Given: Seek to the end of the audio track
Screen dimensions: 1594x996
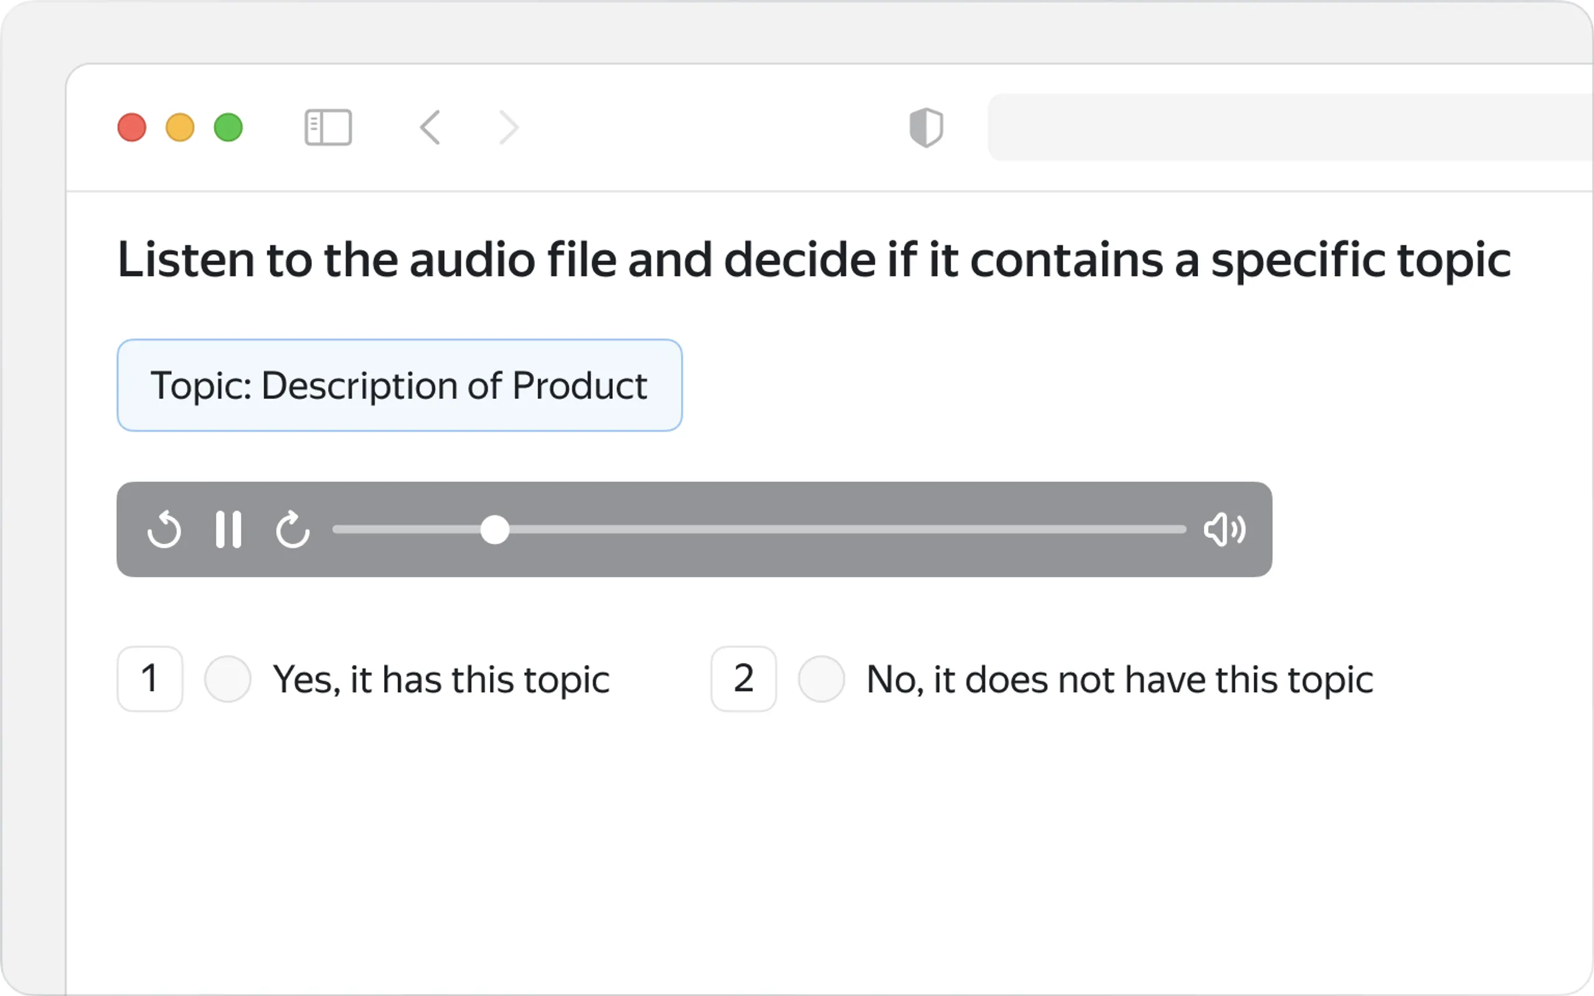Looking at the screenshot, I should click(x=1183, y=530).
